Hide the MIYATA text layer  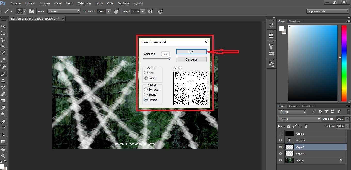click(280, 140)
